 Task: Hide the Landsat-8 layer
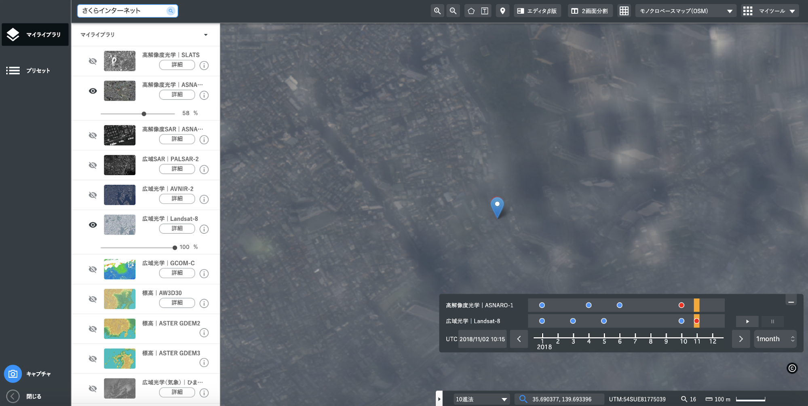(x=93, y=225)
